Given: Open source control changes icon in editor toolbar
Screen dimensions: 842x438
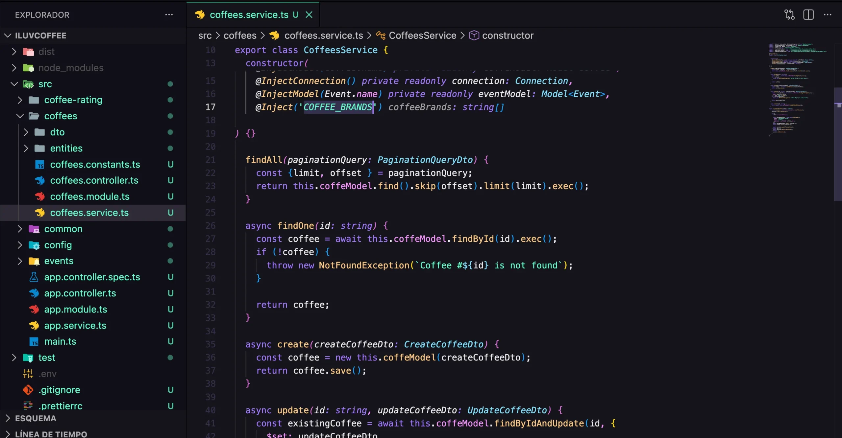Looking at the screenshot, I should (x=789, y=15).
